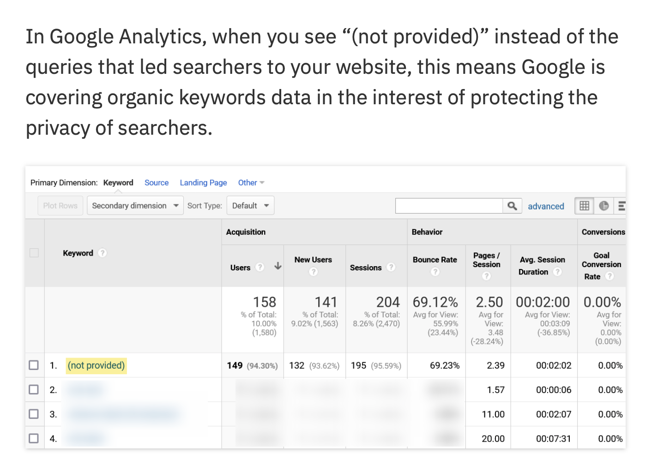The width and height of the screenshot is (664, 466).
Task: Open the Secondary dimension dropdown
Action: (x=135, y=206)
